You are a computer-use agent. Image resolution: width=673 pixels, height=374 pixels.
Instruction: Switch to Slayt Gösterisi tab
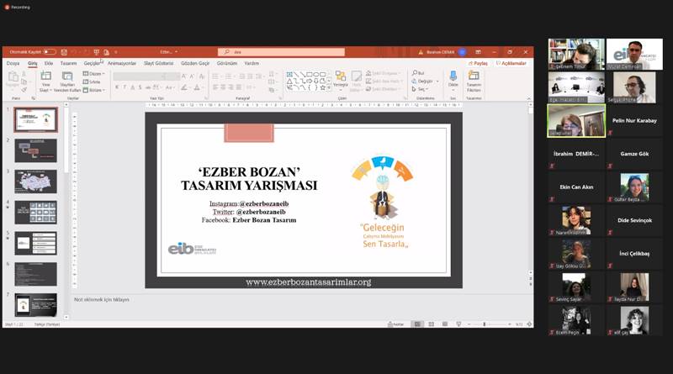159,63
